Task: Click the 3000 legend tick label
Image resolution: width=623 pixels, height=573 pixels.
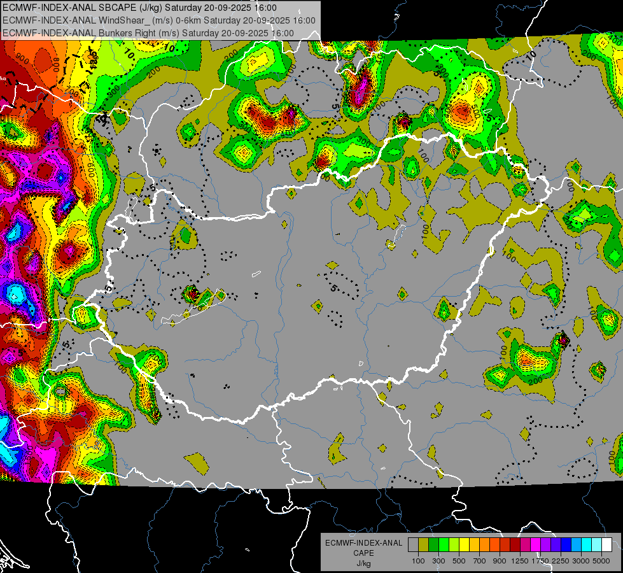Action: coord(582,561)
